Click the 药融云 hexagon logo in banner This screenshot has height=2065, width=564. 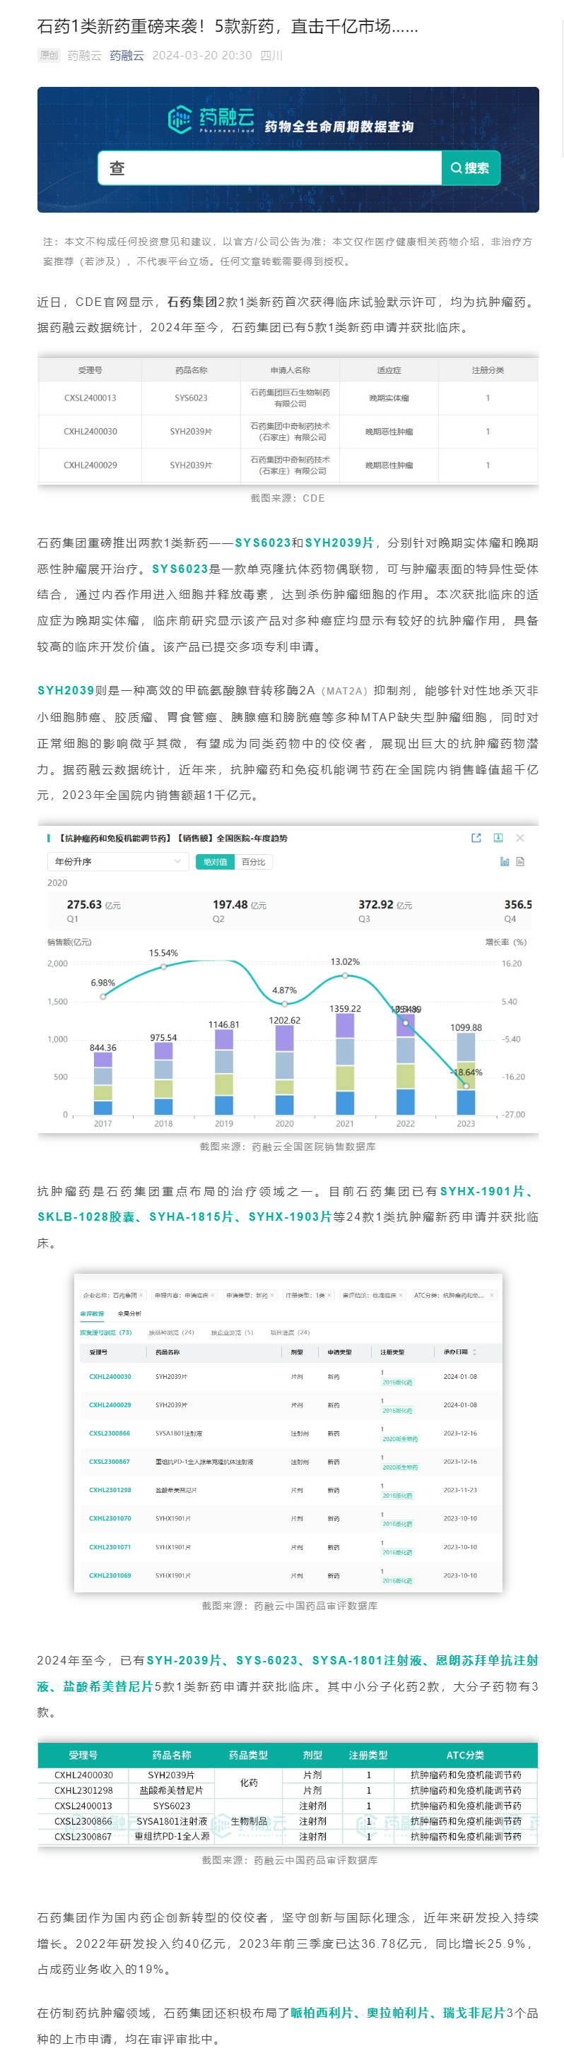pyautogui.click(x=180, y=119)
